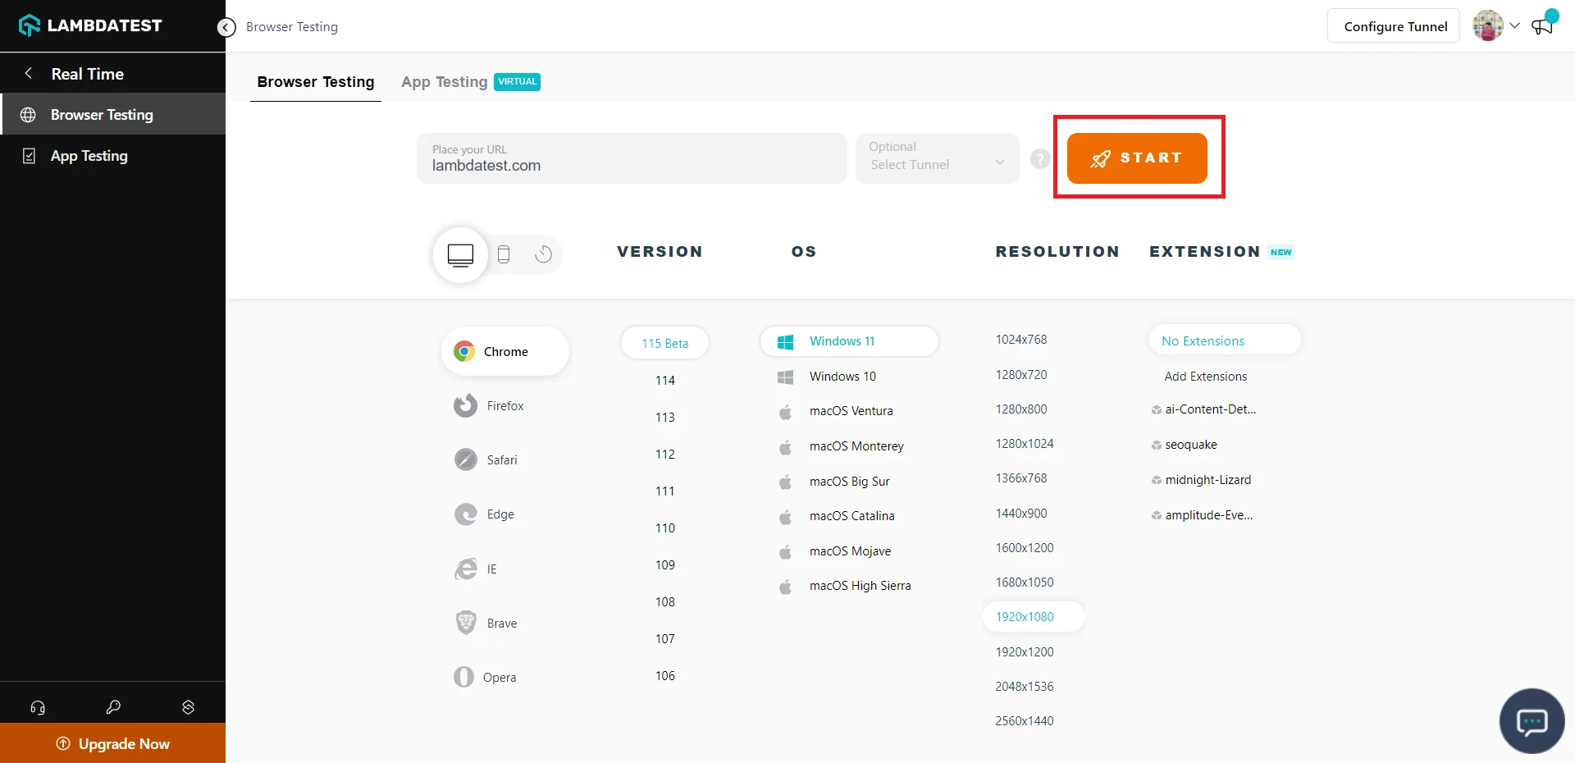Select No Extensions option

(1225, 340)
